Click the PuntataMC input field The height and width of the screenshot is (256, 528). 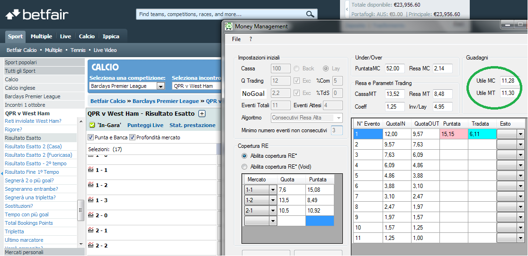pyautogui.click(x=394, y=68)
